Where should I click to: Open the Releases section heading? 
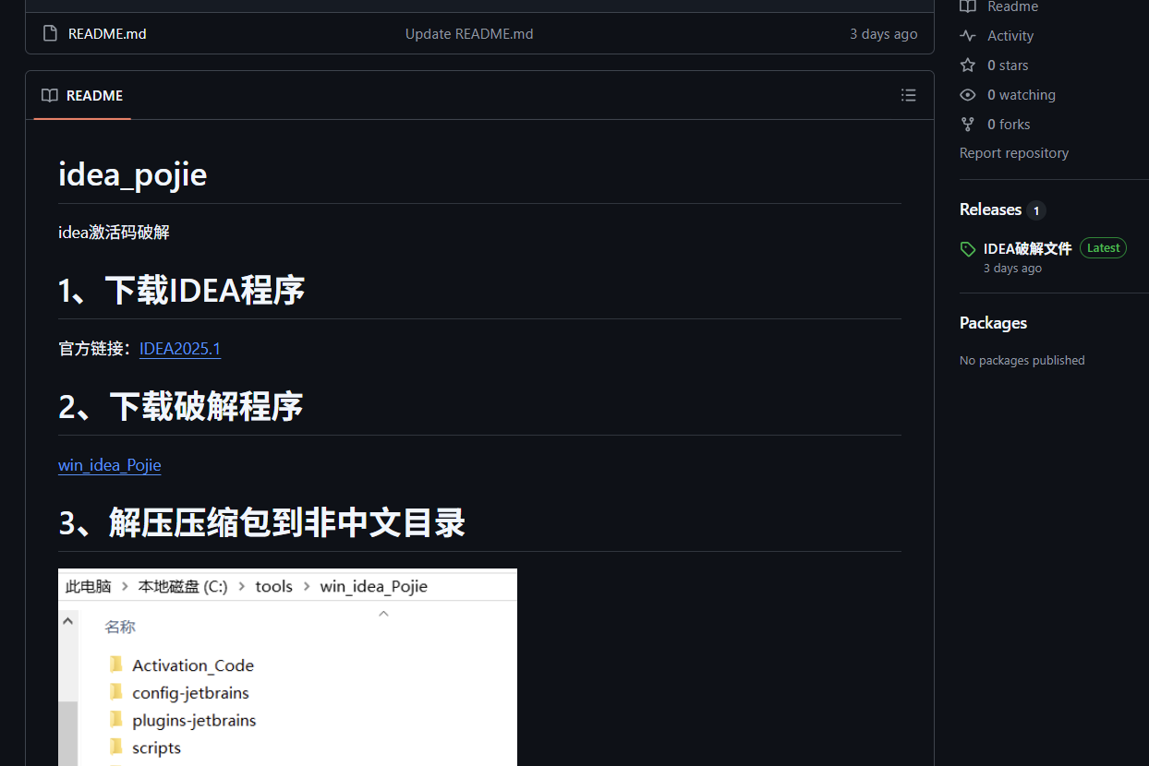[x=990, y=209]
